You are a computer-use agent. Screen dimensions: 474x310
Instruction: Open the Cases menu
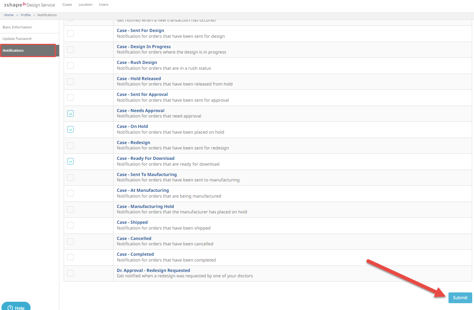point(67,4)
